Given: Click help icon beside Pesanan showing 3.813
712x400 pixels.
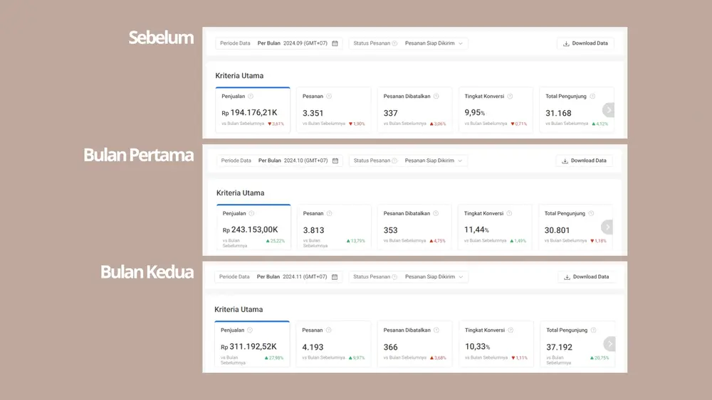Looking at the screenshot, I should click(329, 213).
